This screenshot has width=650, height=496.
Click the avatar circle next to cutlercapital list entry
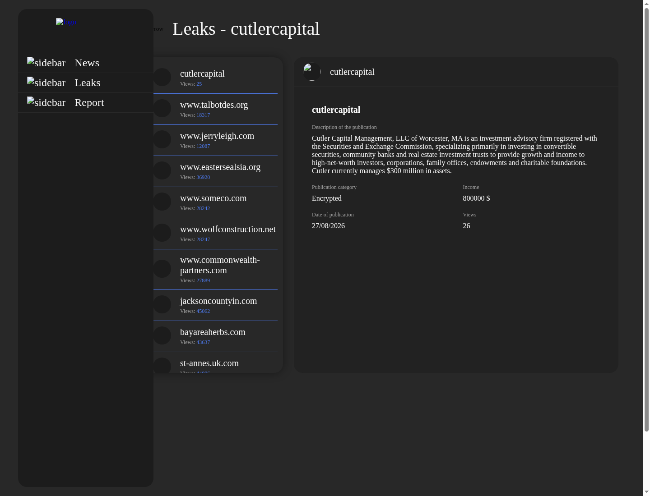point(162,77)
